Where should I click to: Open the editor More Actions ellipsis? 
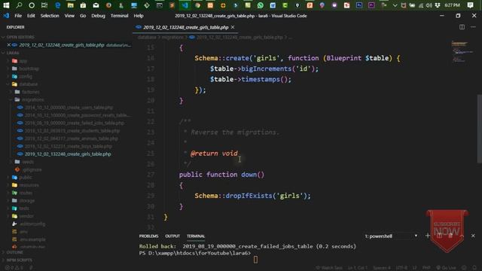473,27
